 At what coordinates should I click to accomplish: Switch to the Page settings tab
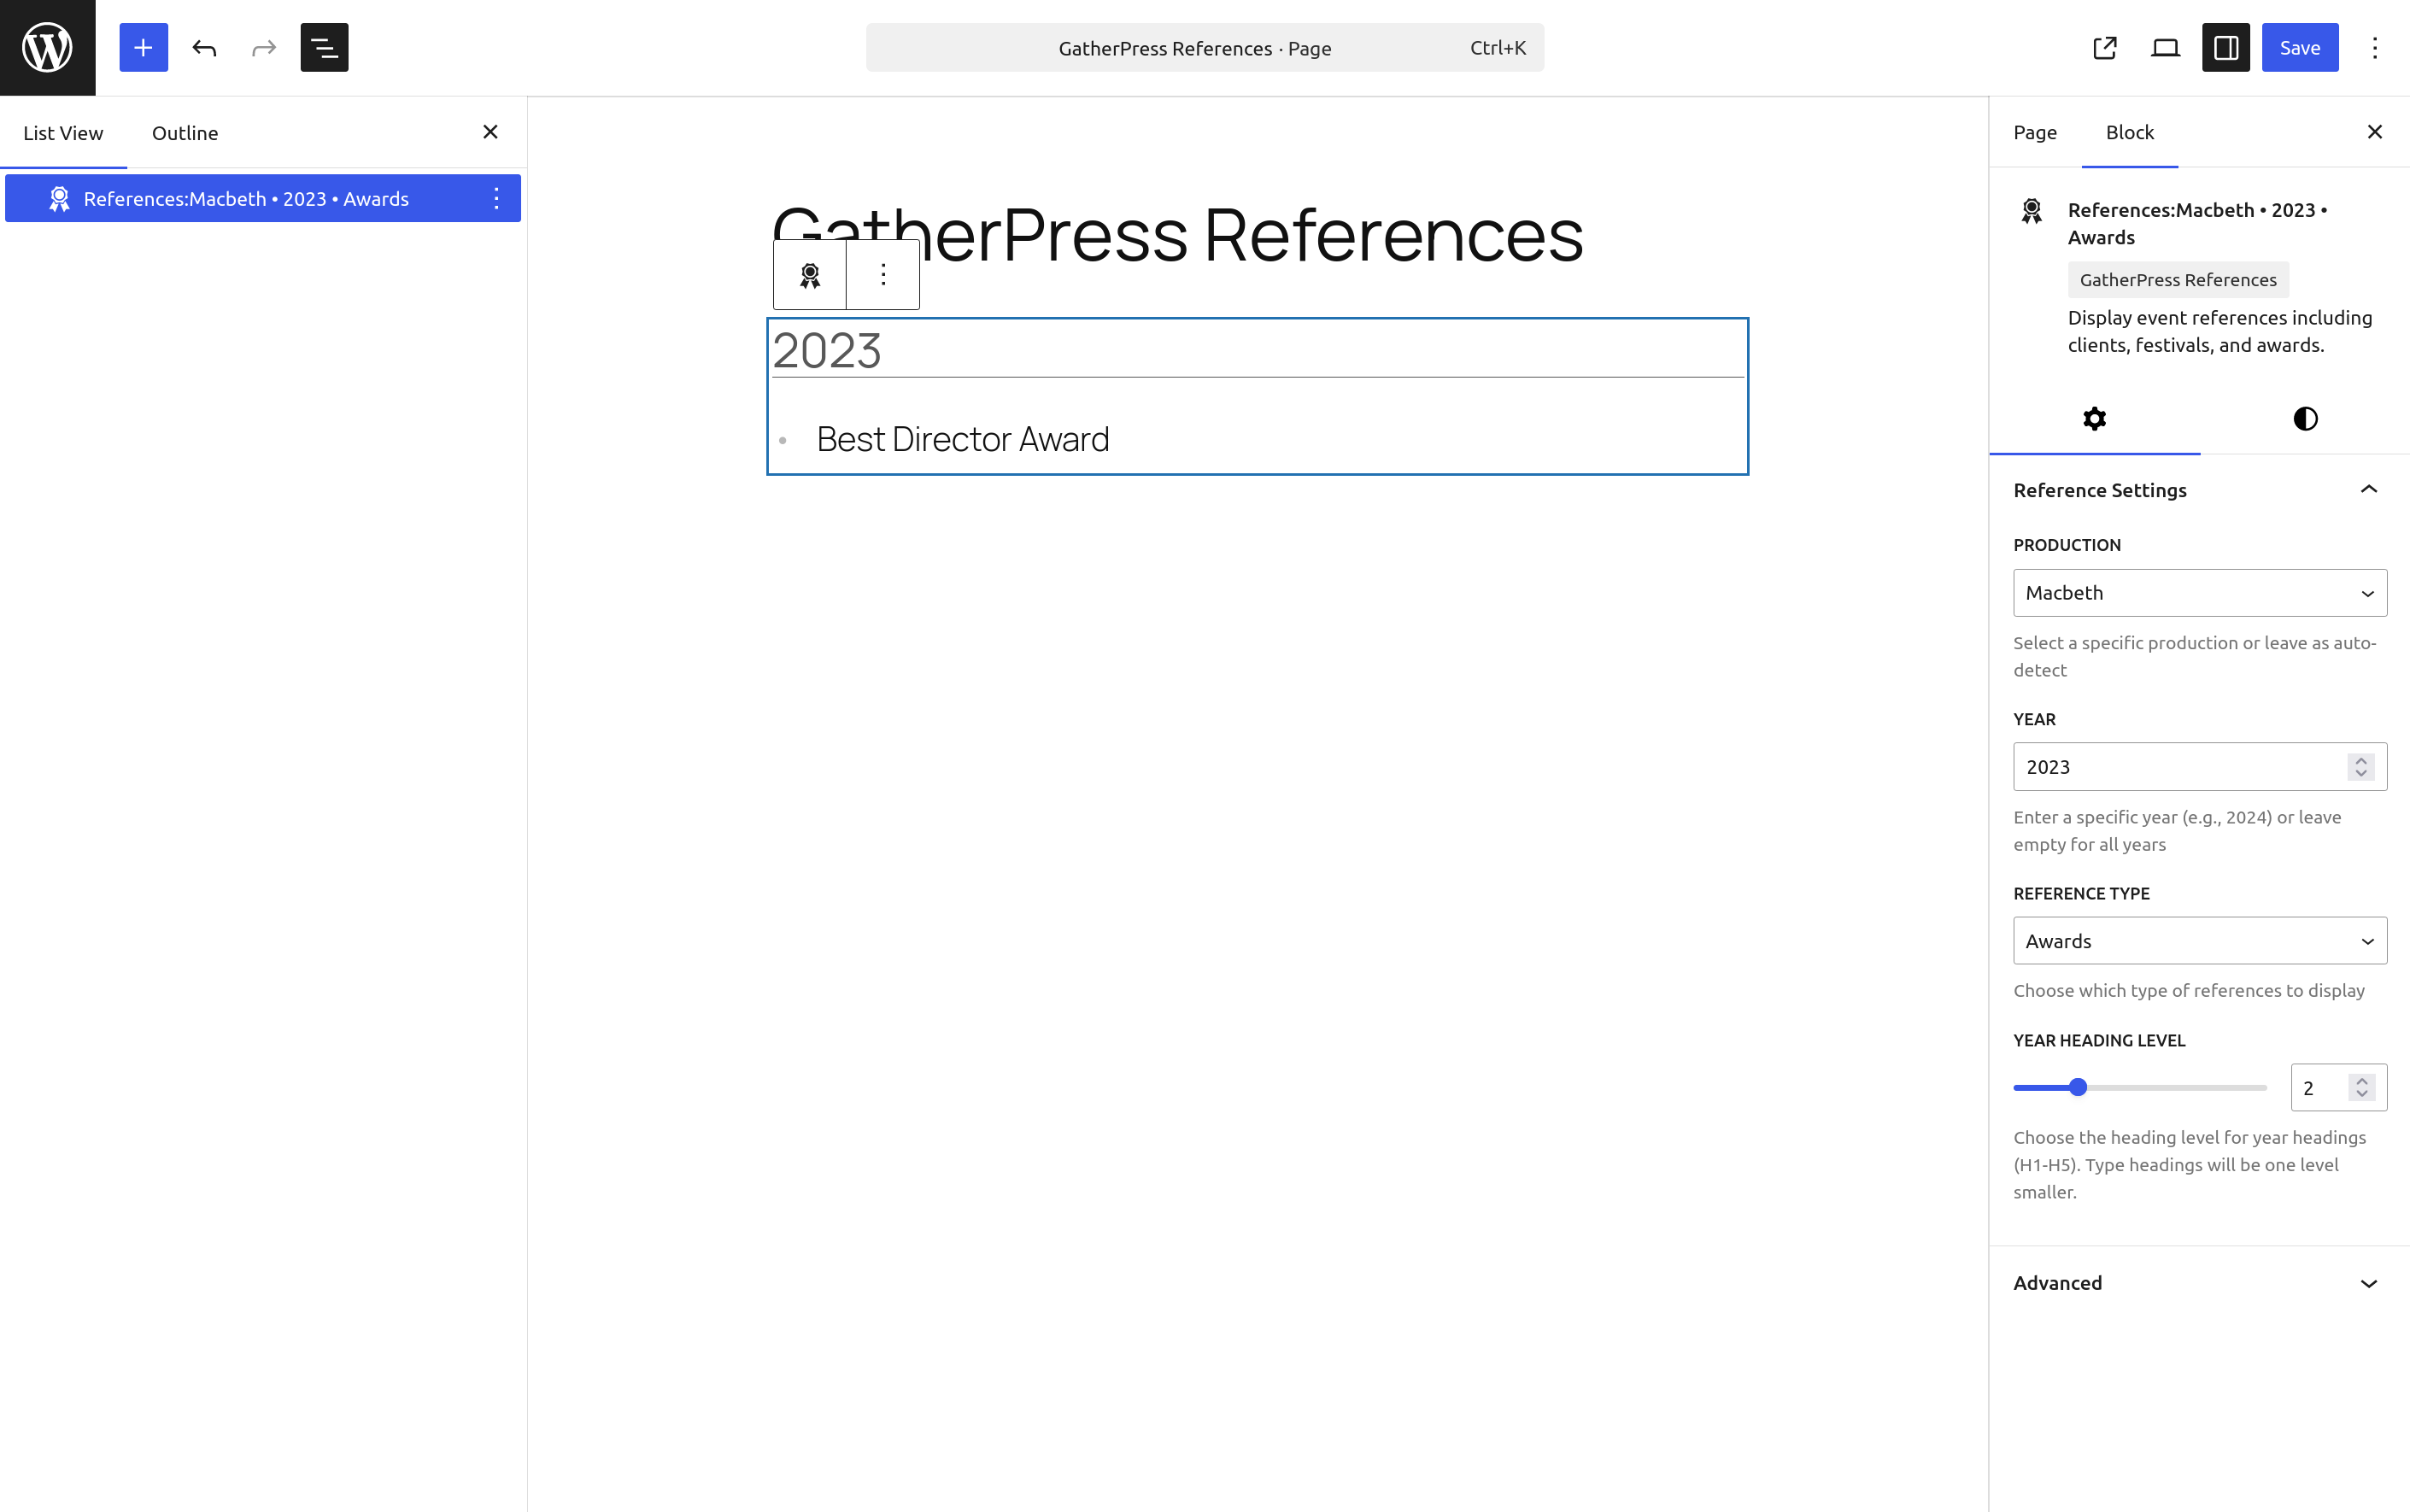tap(2034, 132)
